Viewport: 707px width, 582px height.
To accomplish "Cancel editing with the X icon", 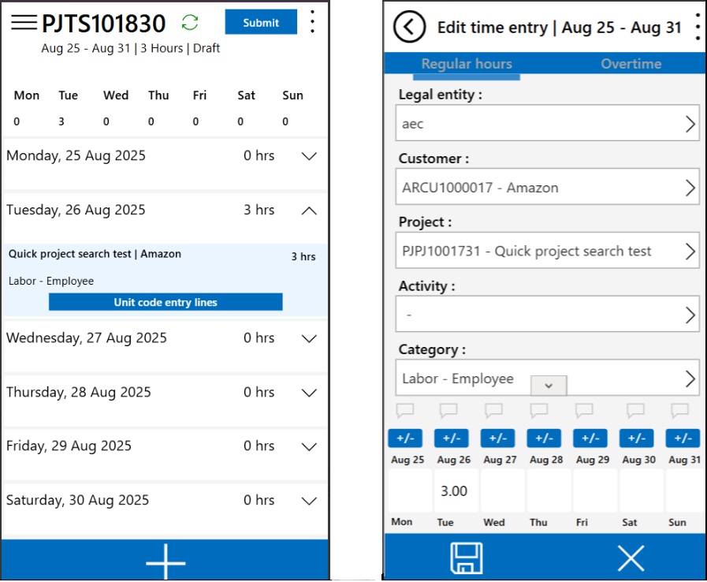I will [631, 558].
